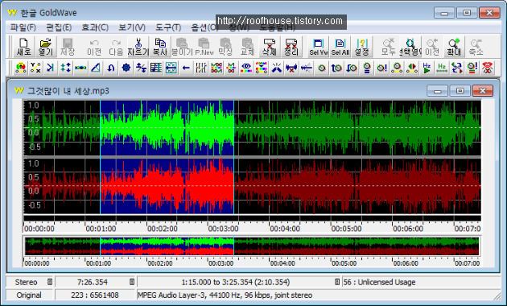507x306 pixels.
Task: Click the 00:05:00 mark on overview ruler
Action: (344, 263)
